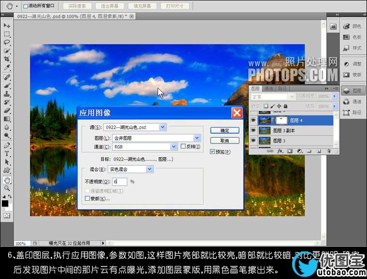Screen dimensions: 367x279
Task: Open the 调整 (Adjustments) panel icon
Action: tap(352, 64)
